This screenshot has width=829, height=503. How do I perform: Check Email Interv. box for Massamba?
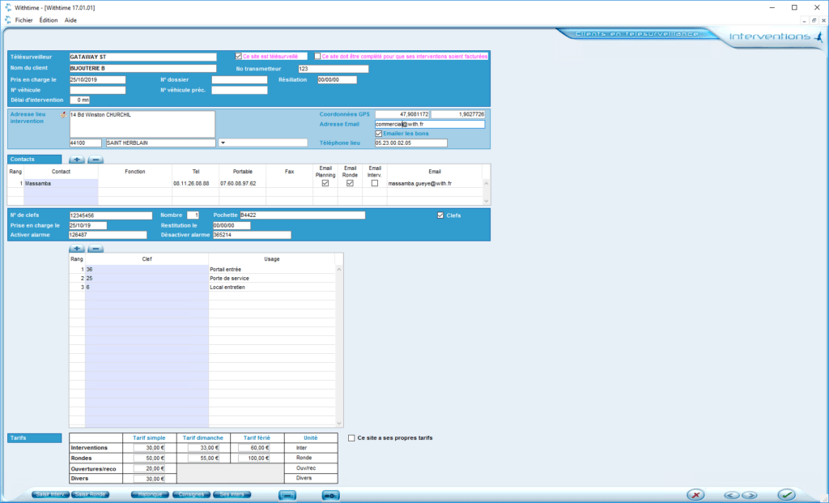click(x=374, y=184)
